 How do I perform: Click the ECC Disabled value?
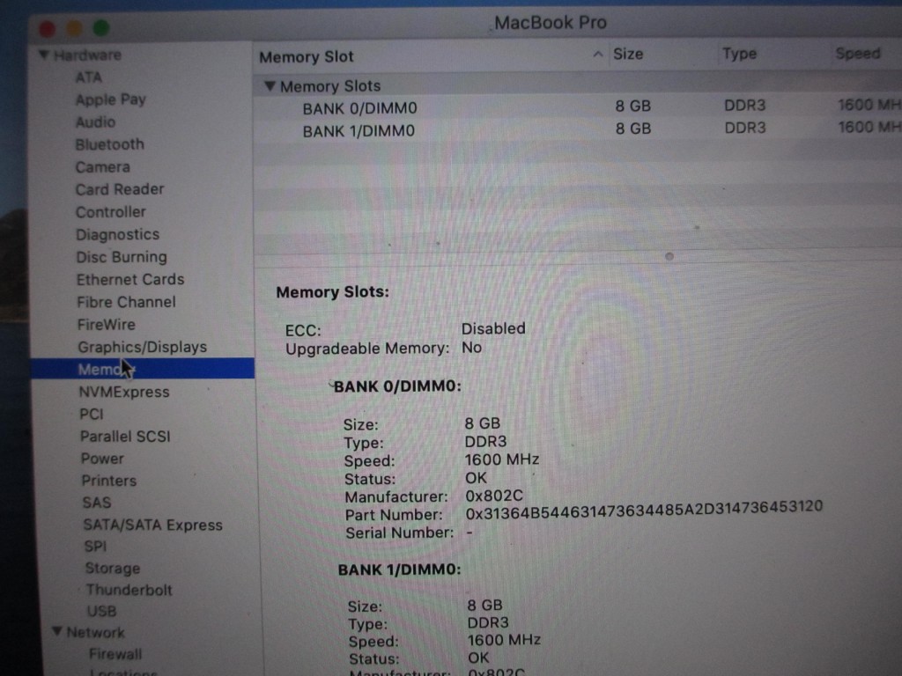tap(493, 328)
